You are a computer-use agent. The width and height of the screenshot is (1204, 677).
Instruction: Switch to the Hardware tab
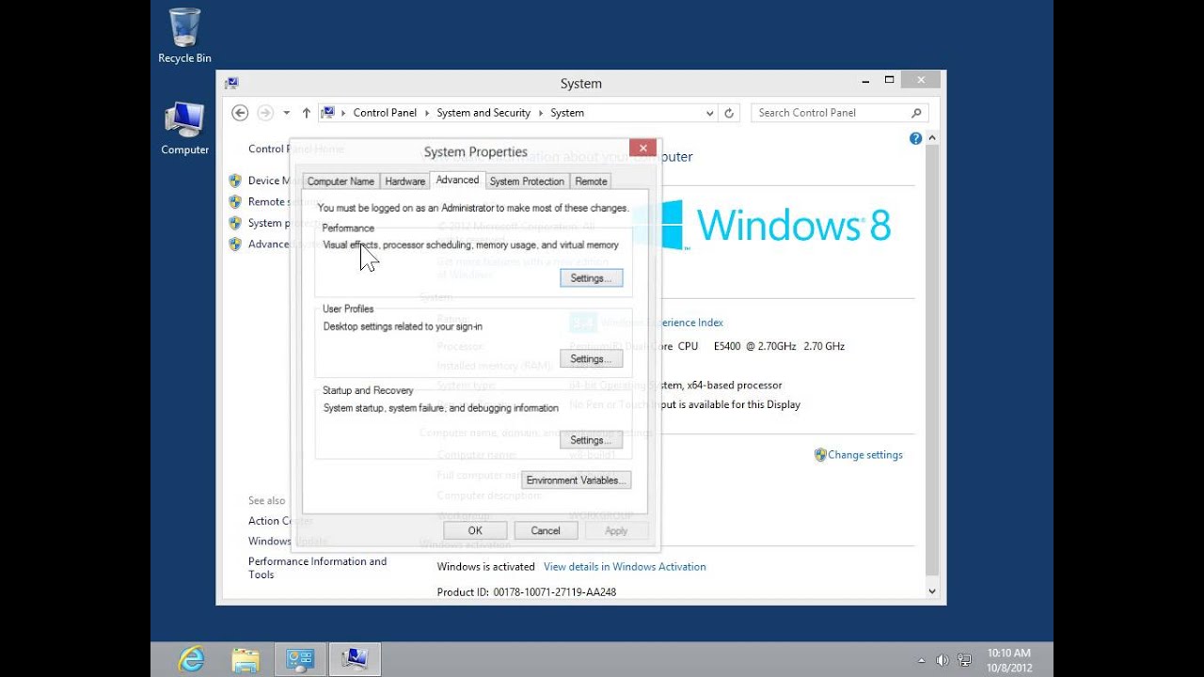tap(405, 181)
